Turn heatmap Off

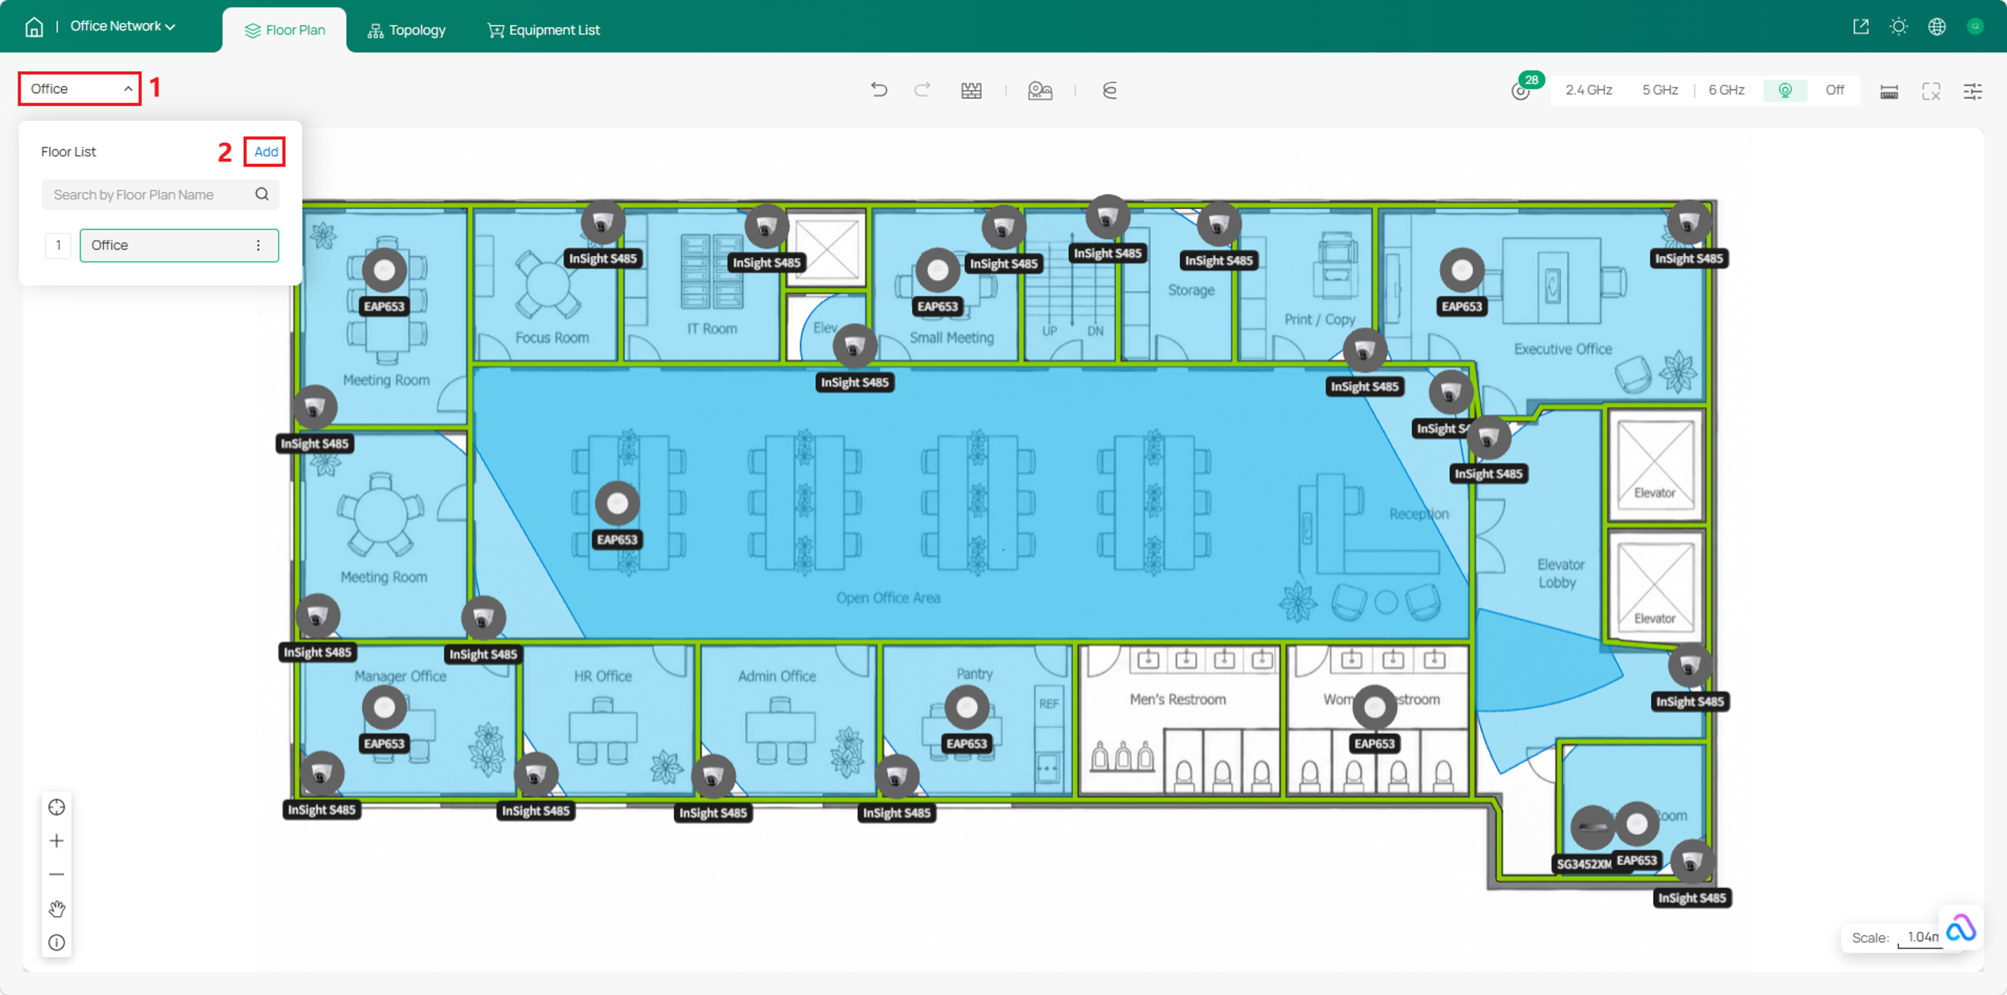pos(1834,91)
